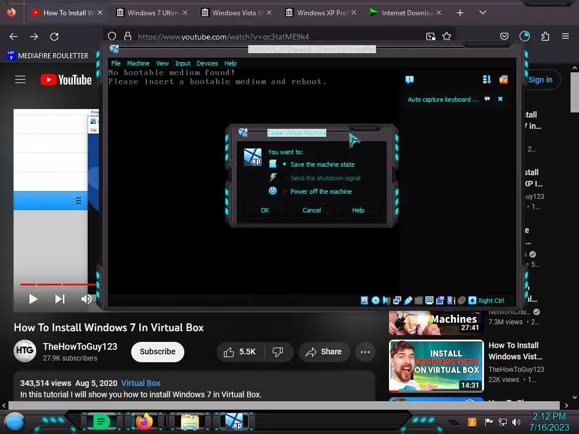Viewport: 579px width, 434px height.
Task: Click the sort notifications arrows icon
Action: click(487, 80)
